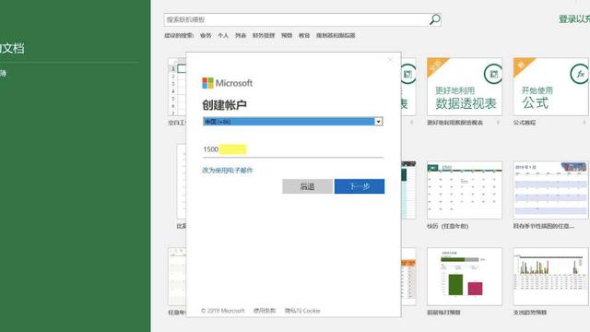590x332 pixels.
Task: Click the link to use email instead
Action: pos(228,170)
